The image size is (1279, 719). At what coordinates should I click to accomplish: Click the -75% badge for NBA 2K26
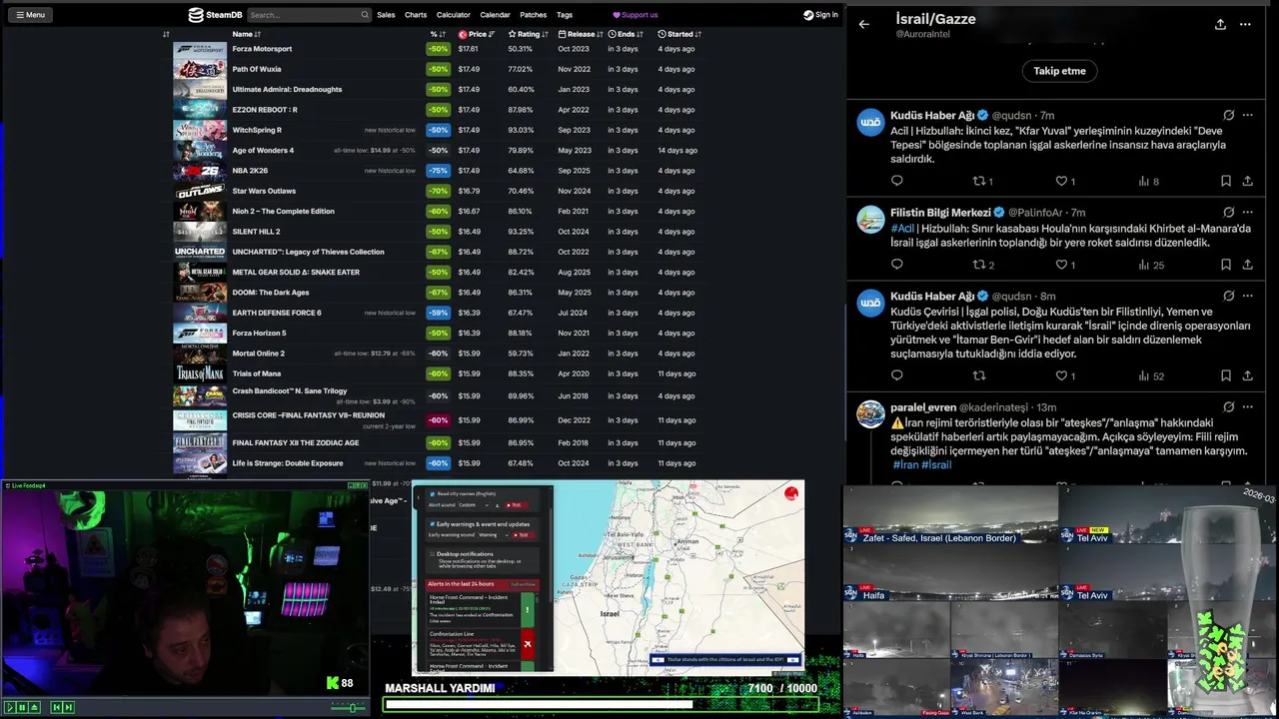438,171
